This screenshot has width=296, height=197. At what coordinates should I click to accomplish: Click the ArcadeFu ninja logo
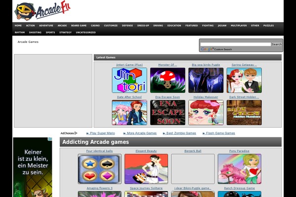(43, 10)
